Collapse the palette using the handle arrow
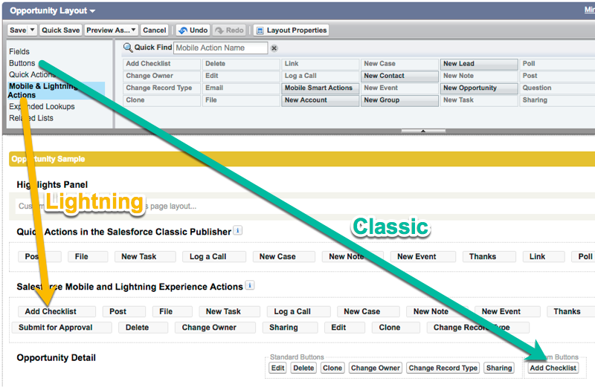This screenshot has width=595, height=387. pyautogui.click(x=423, y=131)
